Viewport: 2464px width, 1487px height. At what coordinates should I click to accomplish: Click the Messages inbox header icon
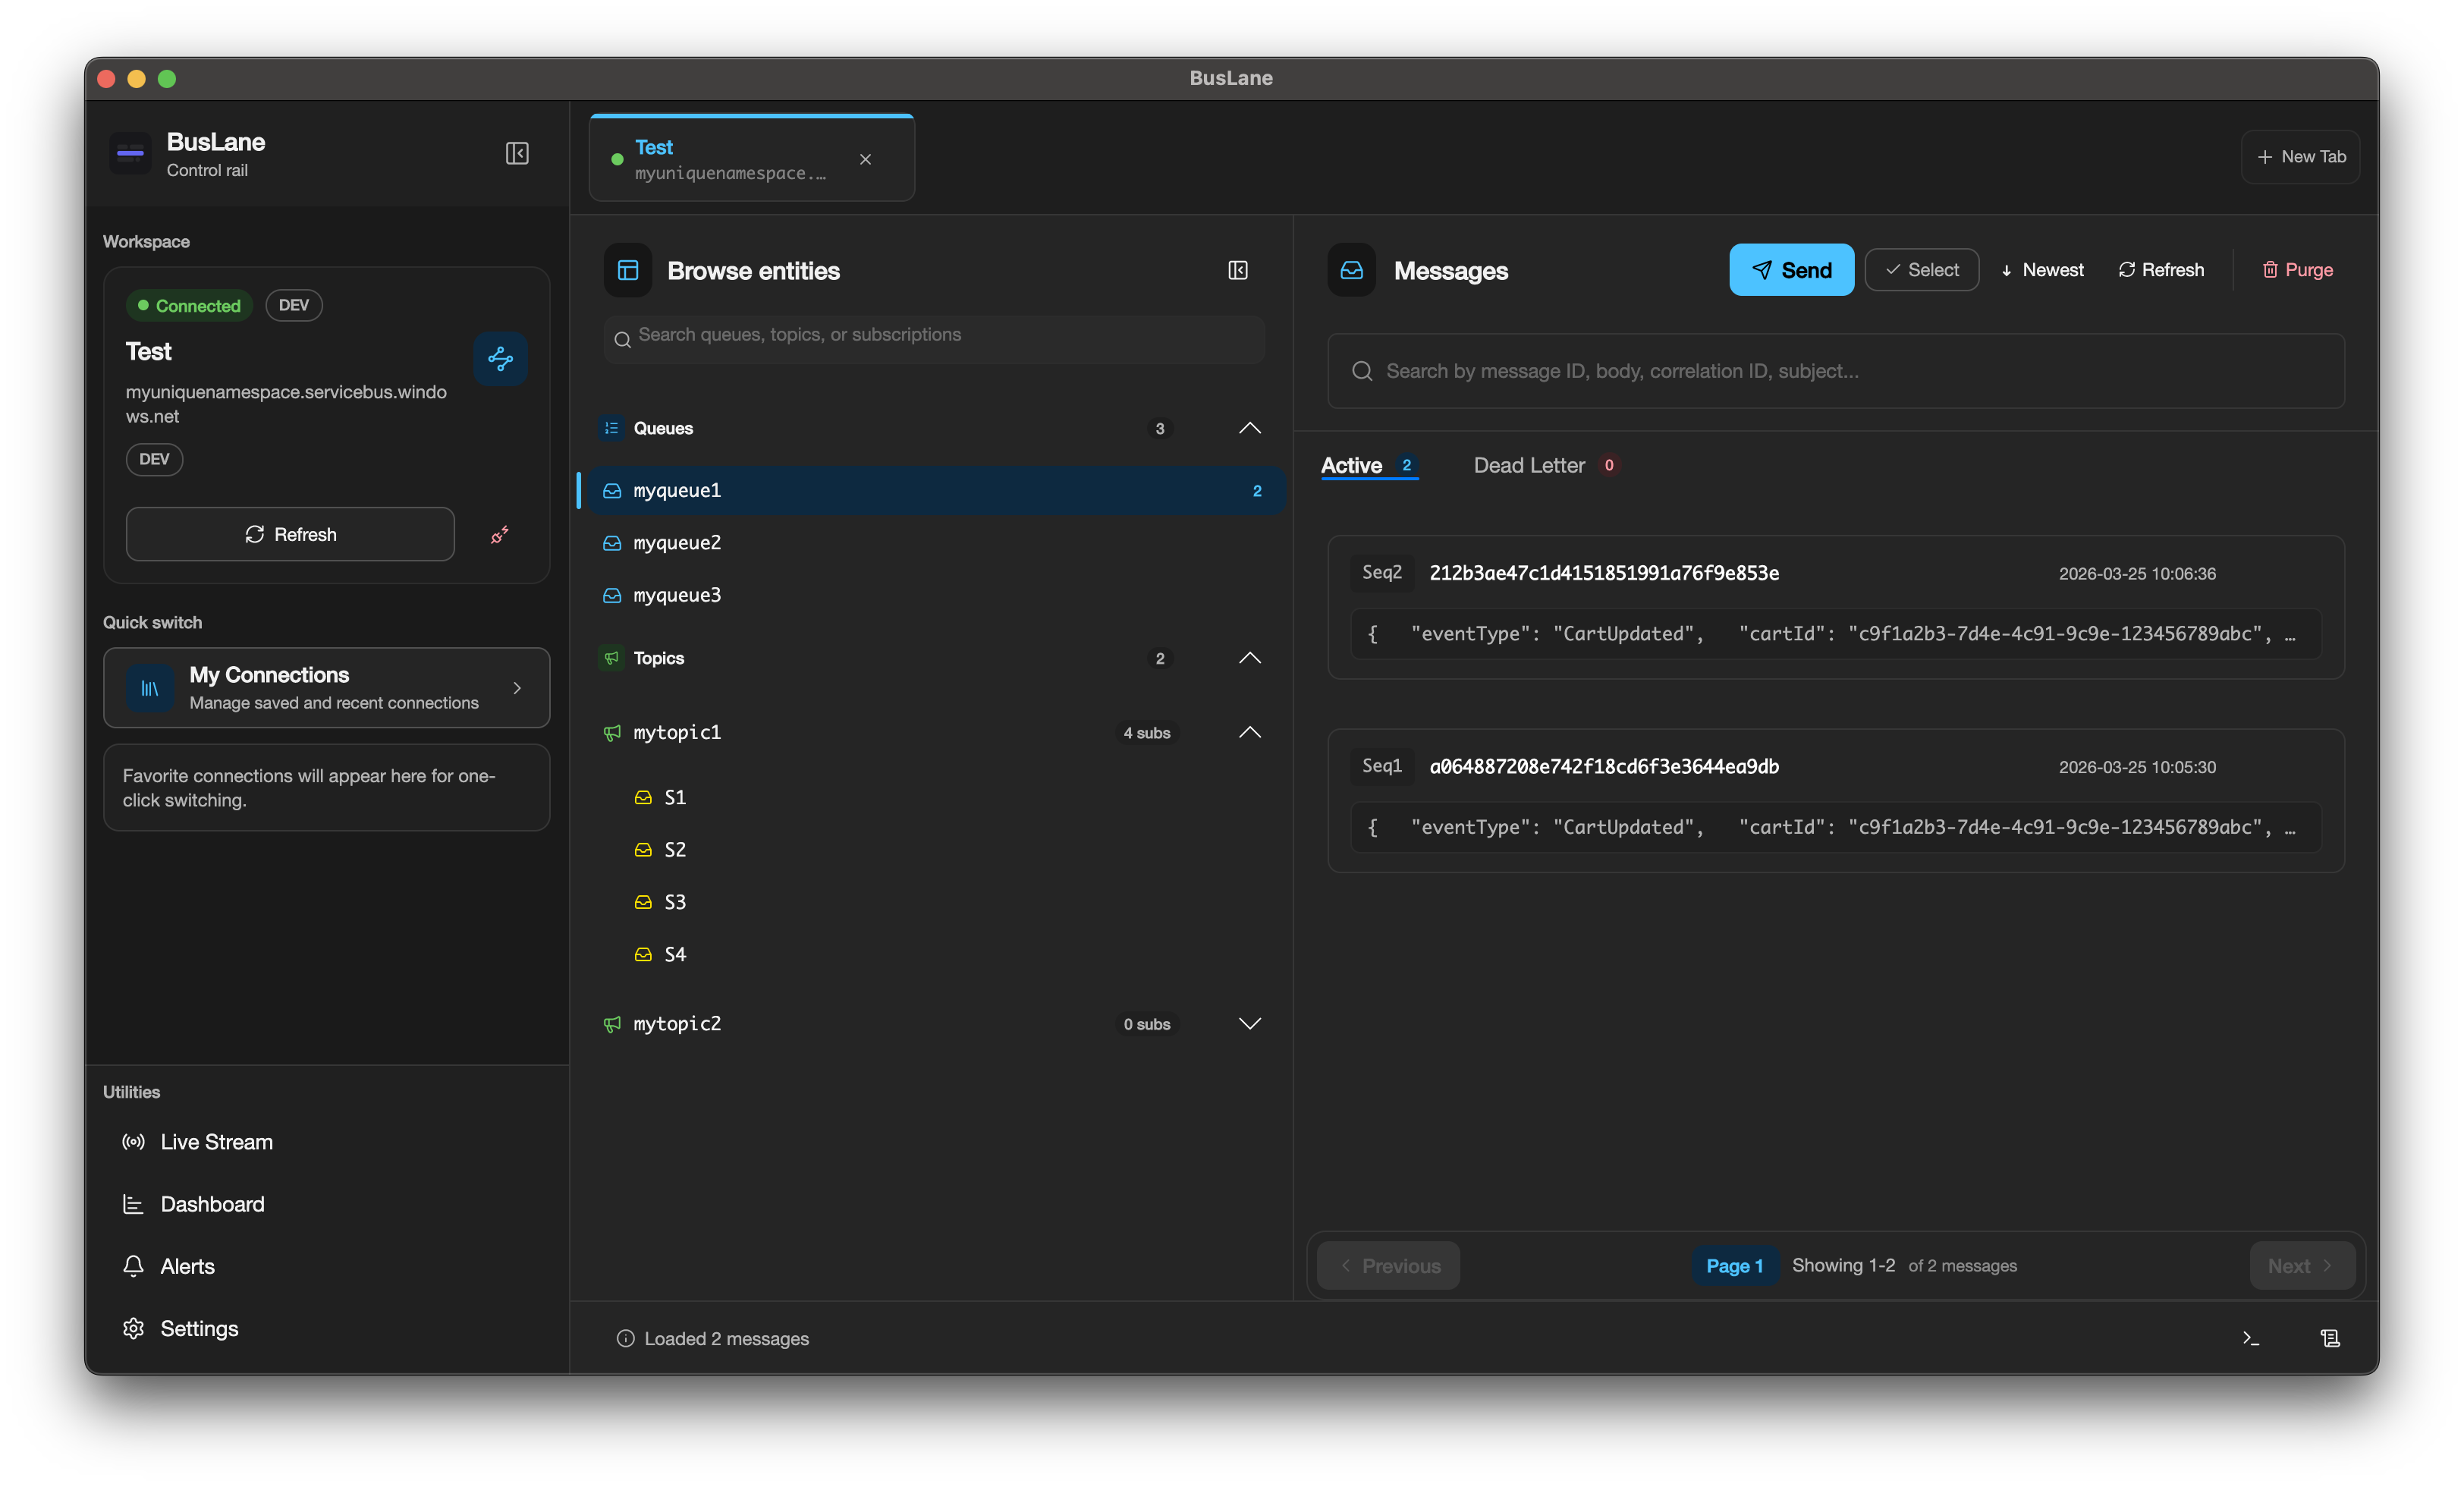[x=1352, y=271]
